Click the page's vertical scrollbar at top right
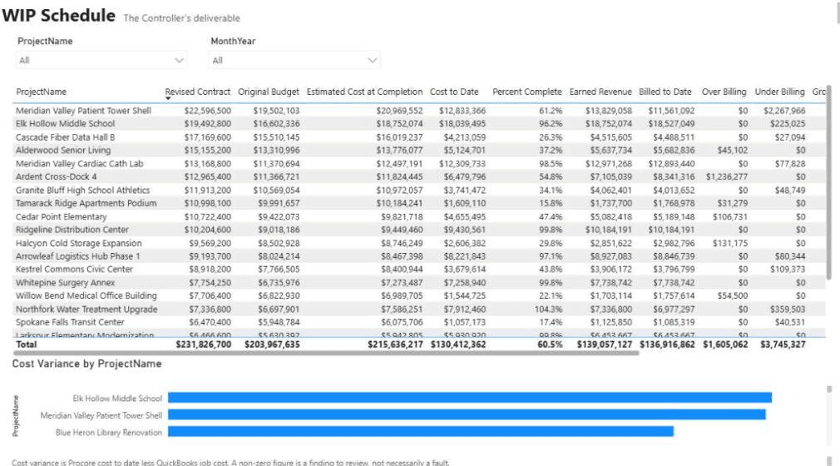 point(838,12)
